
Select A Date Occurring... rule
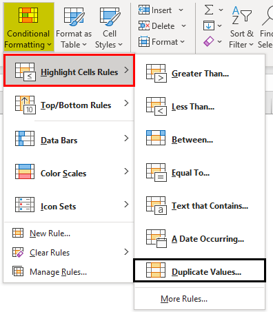tap(199, 239)
